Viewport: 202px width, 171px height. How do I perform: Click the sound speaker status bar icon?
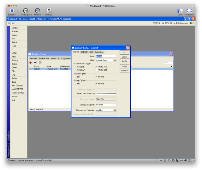pyautogui.click(x=186, y=160)
